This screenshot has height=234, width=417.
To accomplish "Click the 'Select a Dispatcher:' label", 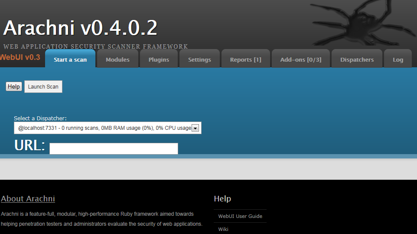I will 40,118.
